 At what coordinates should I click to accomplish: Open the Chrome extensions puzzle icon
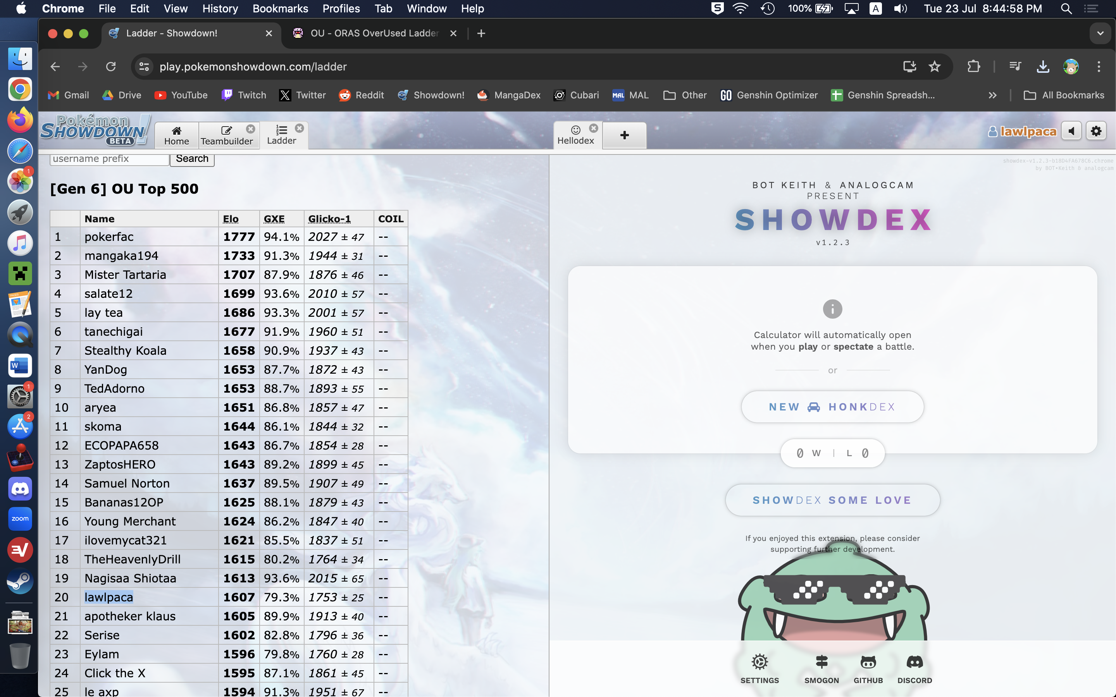[x=973, y=67]
